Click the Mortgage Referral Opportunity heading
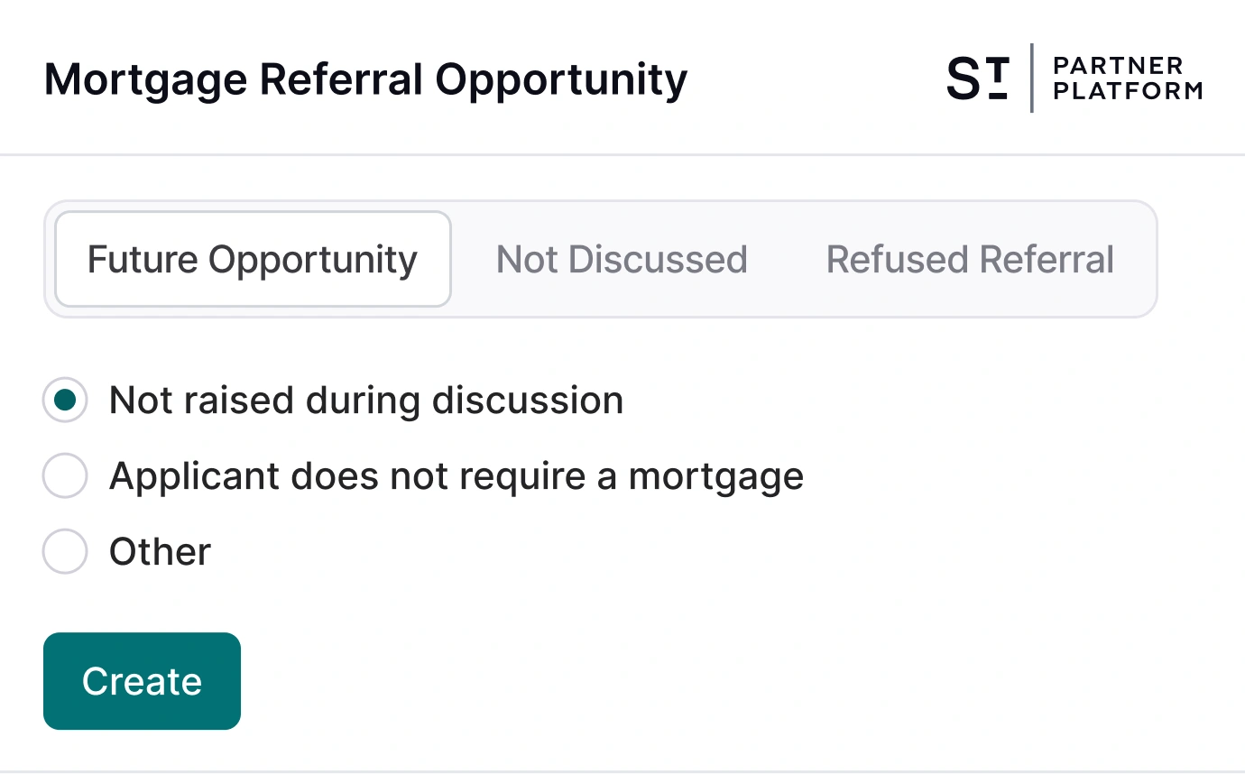Screen dimensions: 1245x774 364,79
